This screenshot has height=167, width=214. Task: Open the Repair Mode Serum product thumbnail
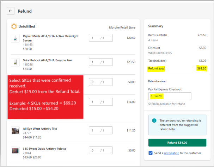(x=15, y=38)
